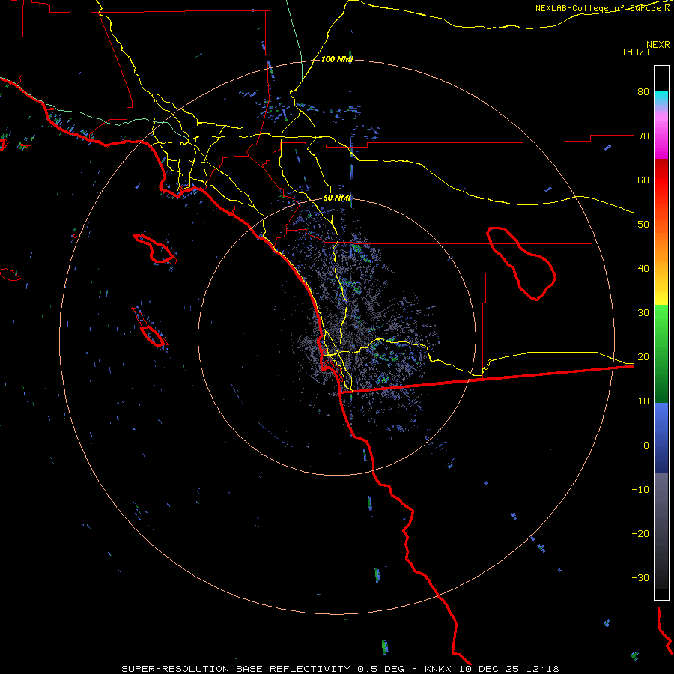This screenshot has width=674, height=674.
Task: Click the 30 value on the dBZ scale
Action: [643, 313]
